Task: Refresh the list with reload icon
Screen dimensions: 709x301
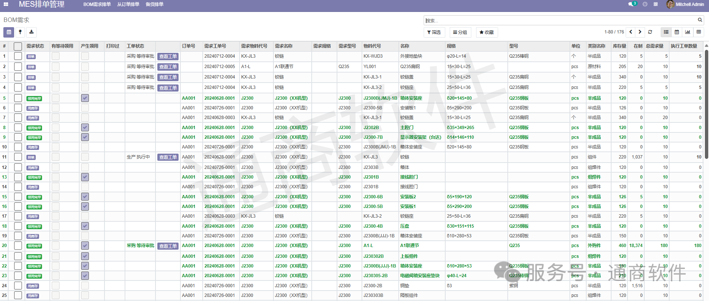Action: (650, 32)
